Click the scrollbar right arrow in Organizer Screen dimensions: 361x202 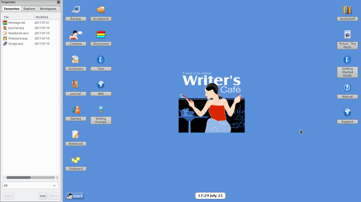click(x=57, y=177)
